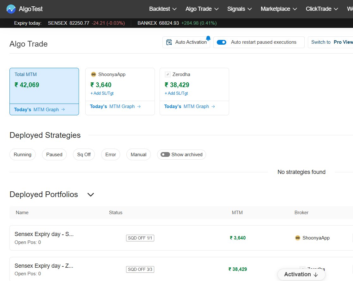Click the Activation down arrow icon
This screenshot has height=281, width=353.
click(x=316, y=274)
